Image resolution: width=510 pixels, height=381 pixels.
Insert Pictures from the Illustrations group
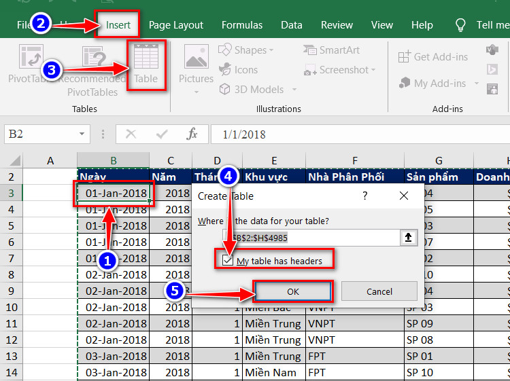pyautogui.click(x=196, y=65)
